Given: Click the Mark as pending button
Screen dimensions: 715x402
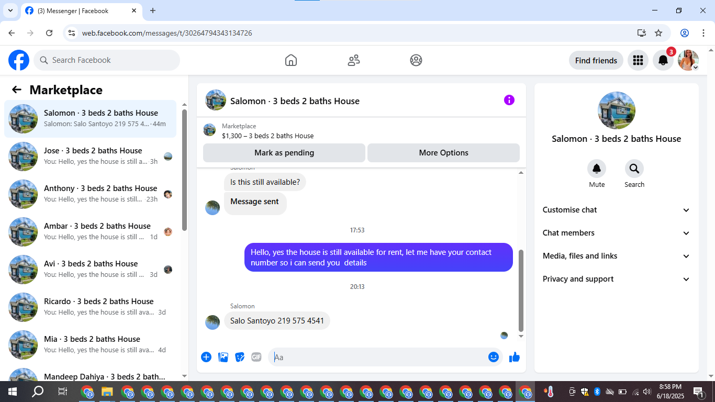Looking at the screenshot, I should click(x=284, y=153).
